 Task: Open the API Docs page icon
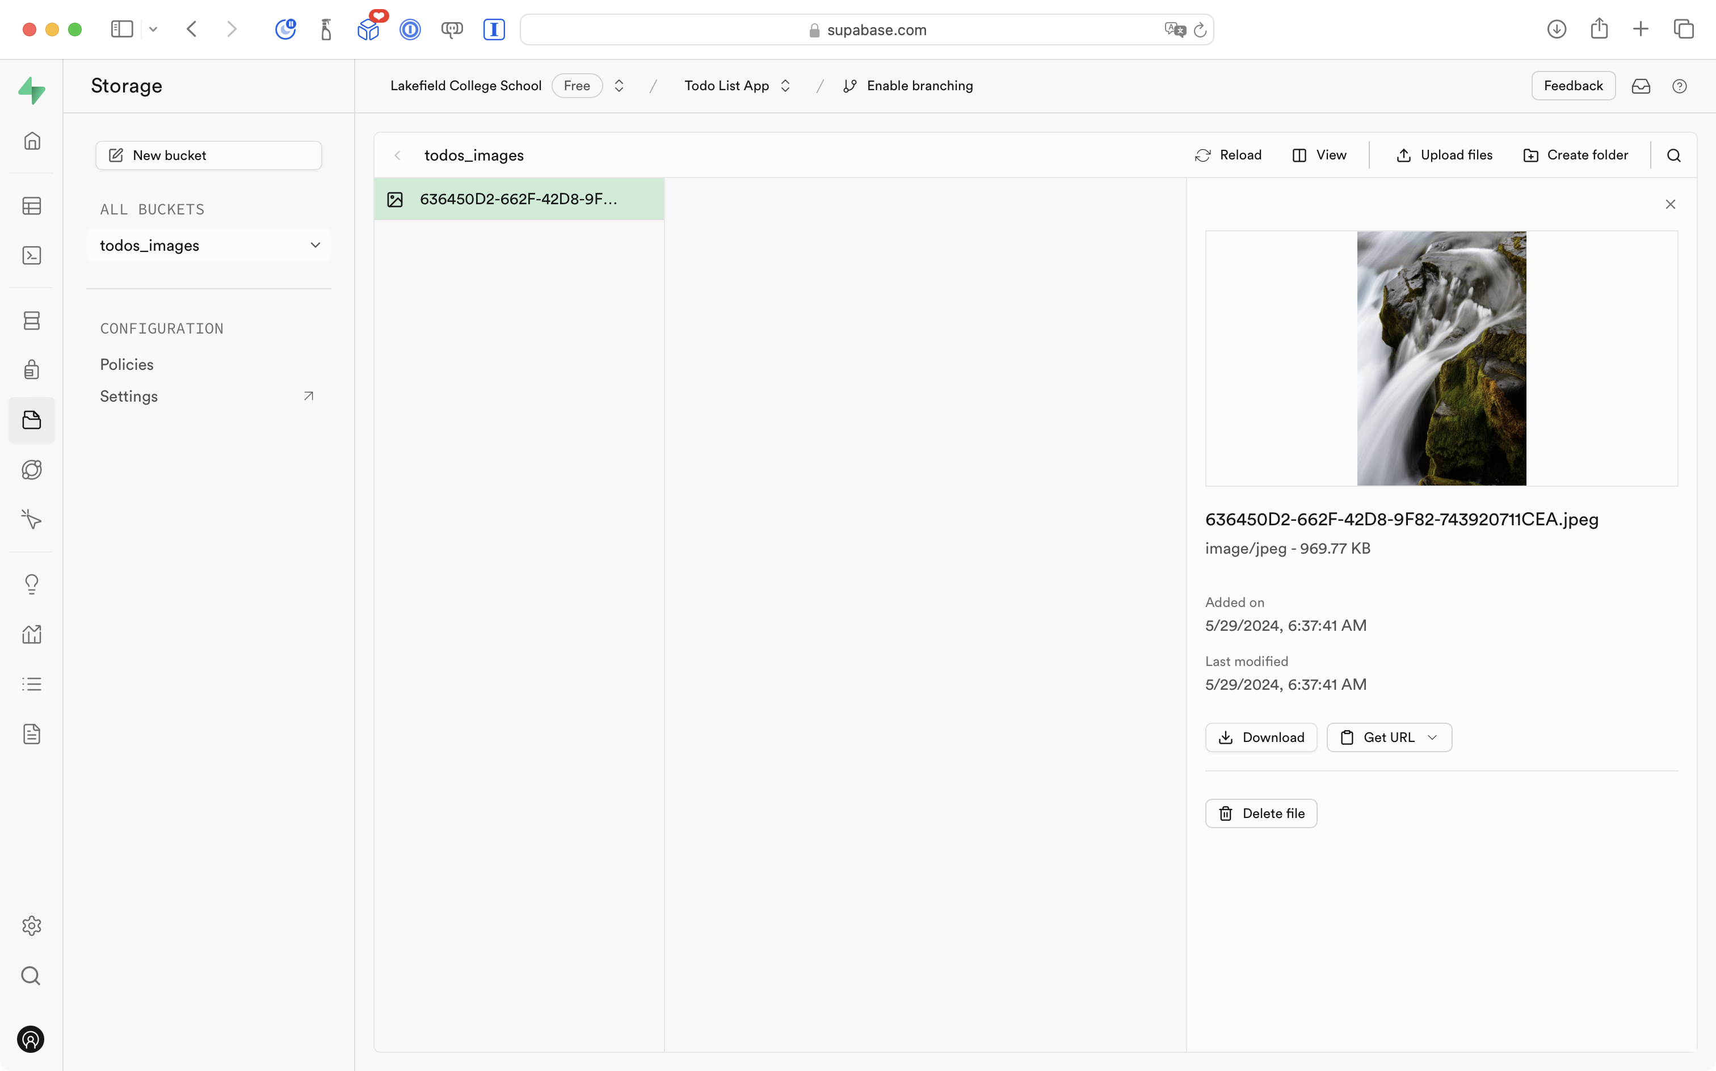(32, 734)
